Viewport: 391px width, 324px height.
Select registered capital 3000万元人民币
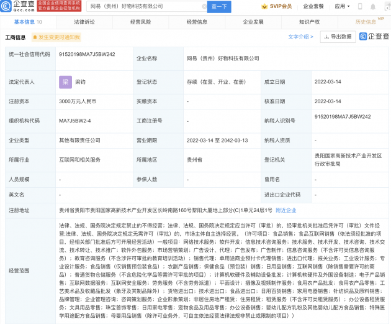[x=78, y=101]
